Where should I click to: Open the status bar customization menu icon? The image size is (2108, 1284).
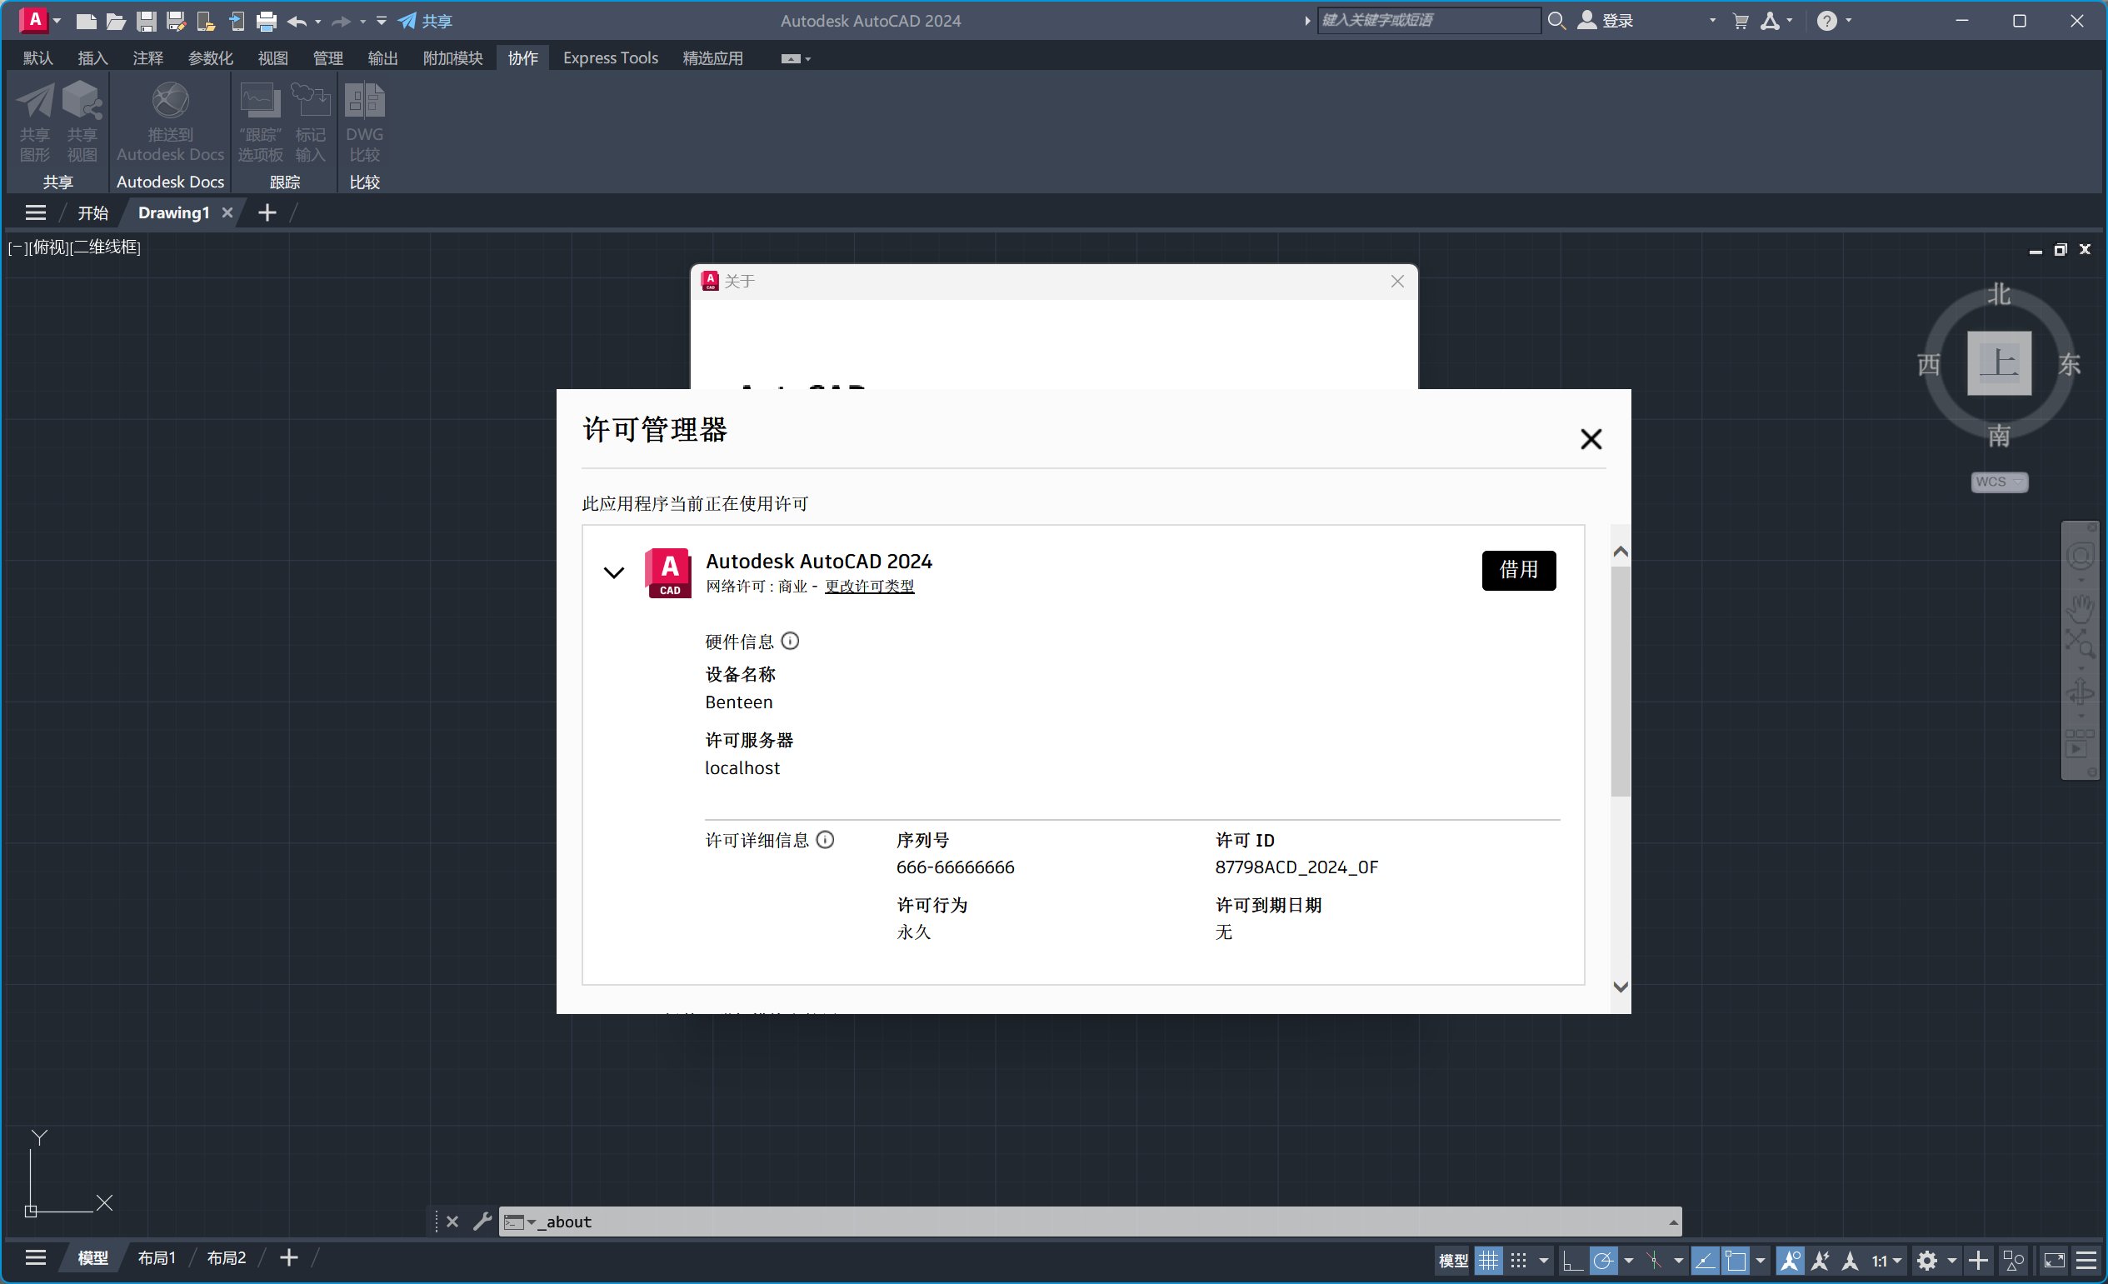(x=2086, y=1261)
